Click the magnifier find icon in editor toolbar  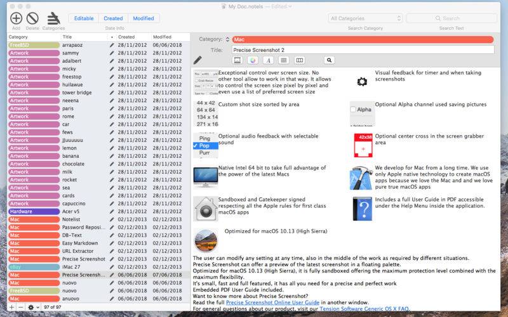click(329, 60)
